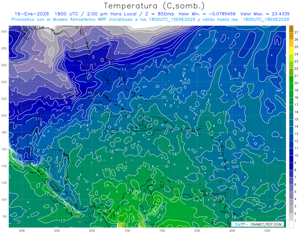Click the "85W" longitude axis label
The image size is (303, 234).
(57, 231)
